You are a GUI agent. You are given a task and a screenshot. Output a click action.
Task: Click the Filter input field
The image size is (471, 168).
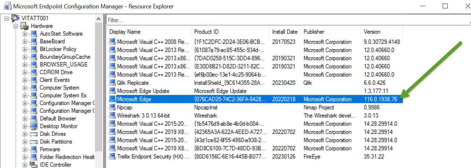[288, 20]
